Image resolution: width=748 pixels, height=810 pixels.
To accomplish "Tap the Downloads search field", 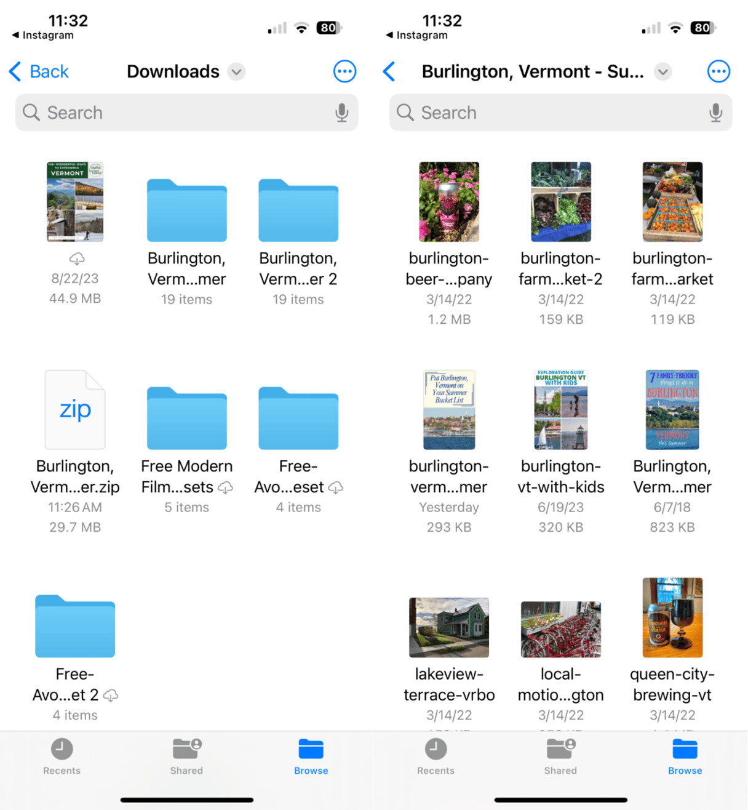I will (178, 113).
